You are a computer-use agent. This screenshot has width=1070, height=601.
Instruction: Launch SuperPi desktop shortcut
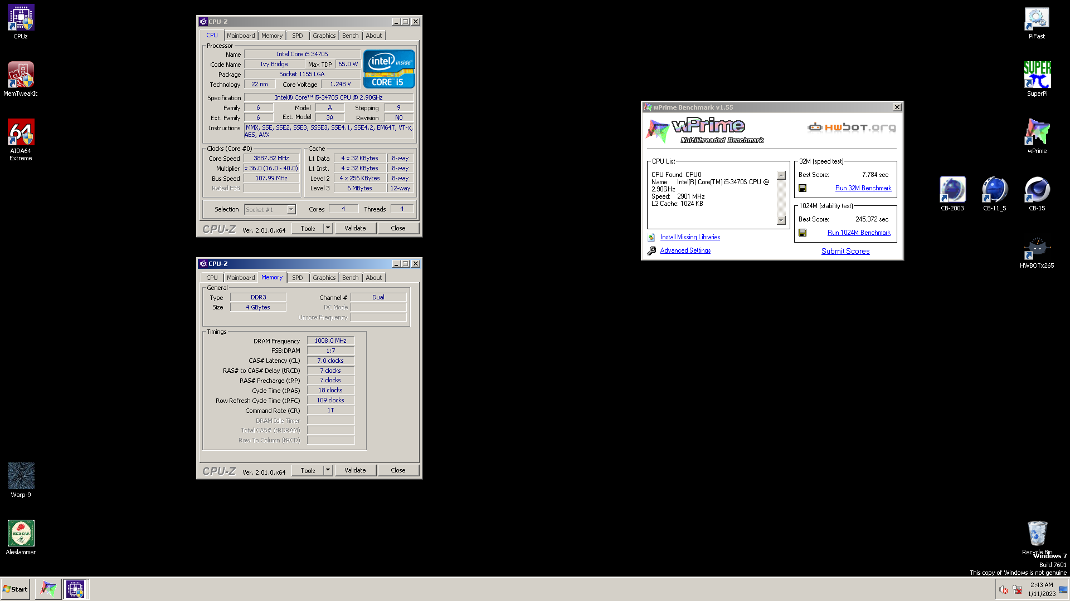[1037, 79]
